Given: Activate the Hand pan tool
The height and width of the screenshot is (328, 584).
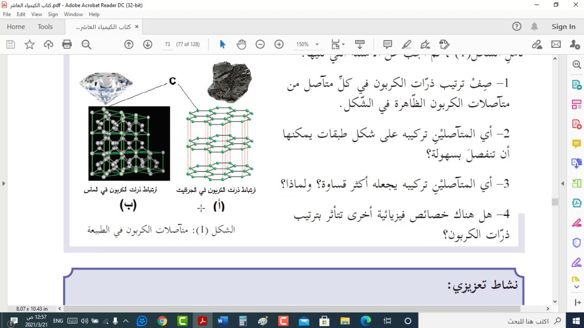Looking at the screenshot, I should tap(241, 44).
